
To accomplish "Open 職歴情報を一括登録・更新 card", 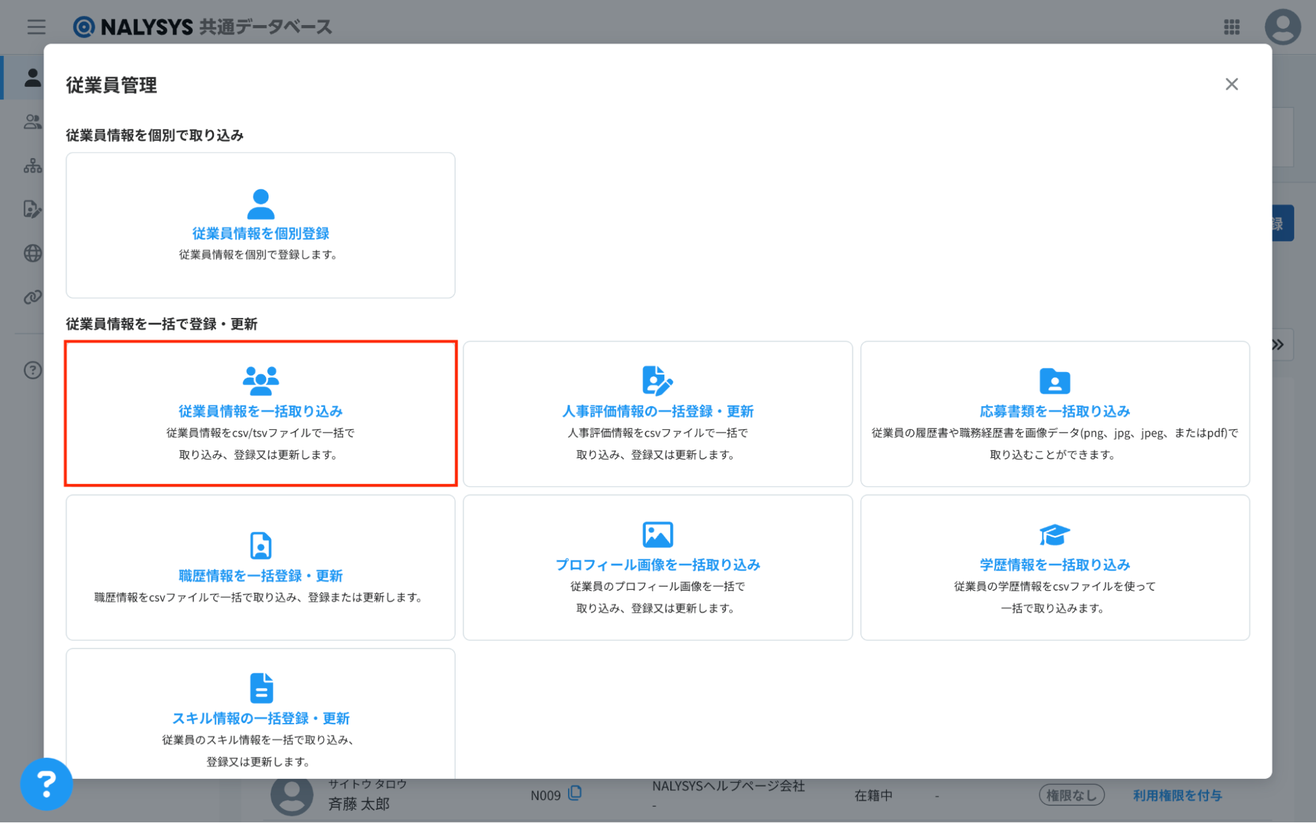I will [x=260, y=567].
